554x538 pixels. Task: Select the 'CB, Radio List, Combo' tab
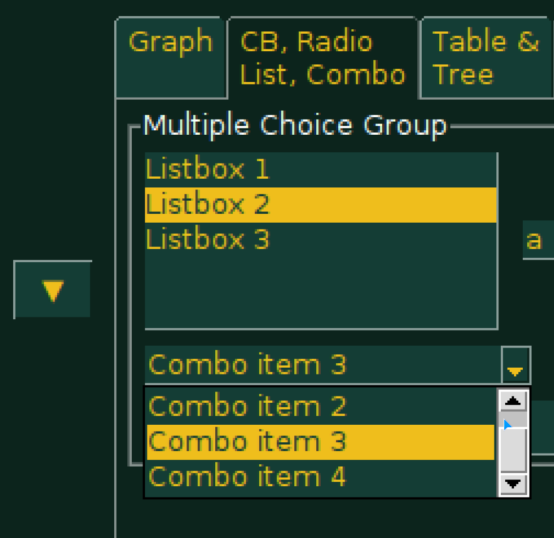click(322, 56)
